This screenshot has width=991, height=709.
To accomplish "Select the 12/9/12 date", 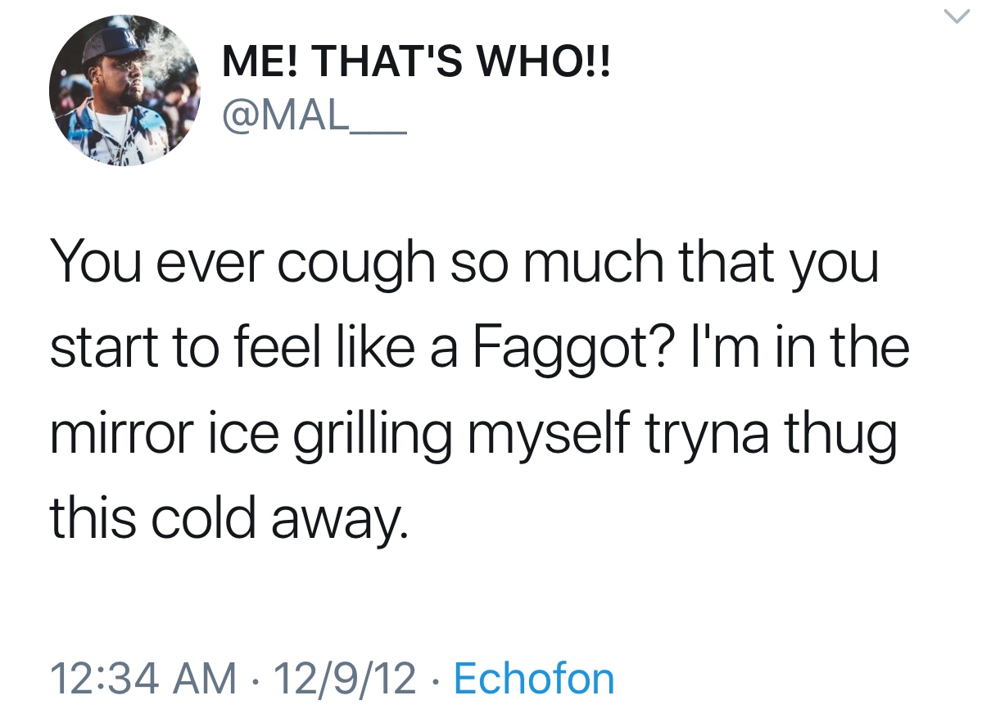I will click(345, 678).
